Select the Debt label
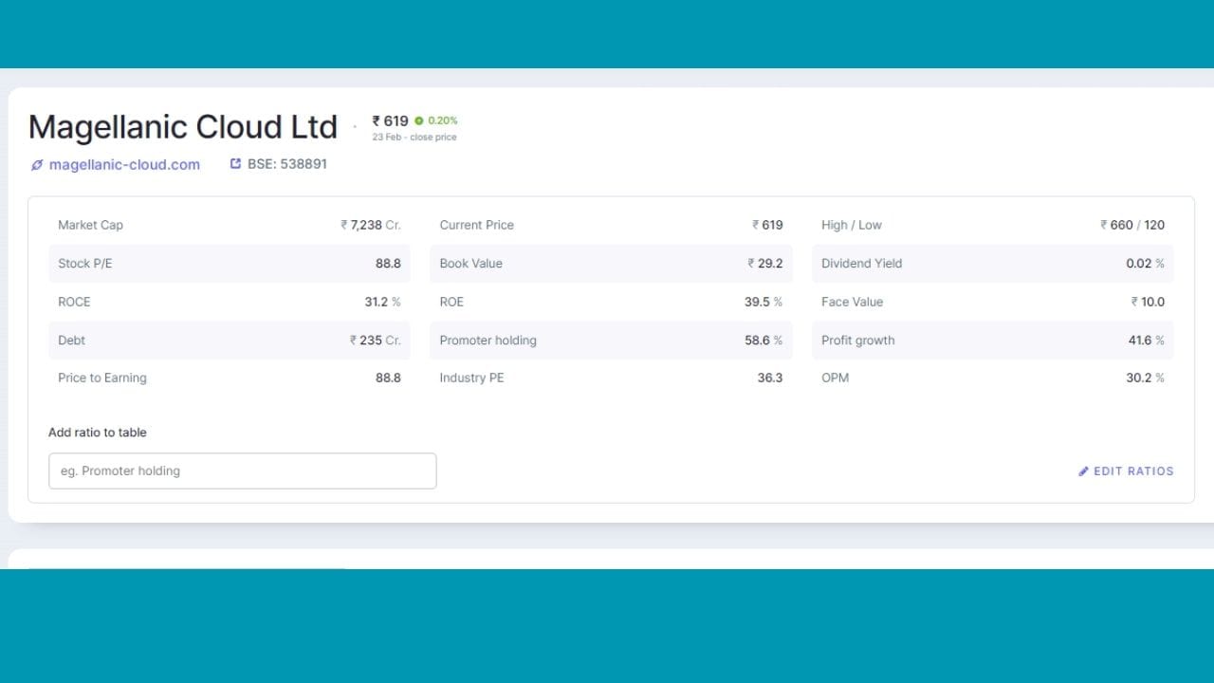 [71, 341]
